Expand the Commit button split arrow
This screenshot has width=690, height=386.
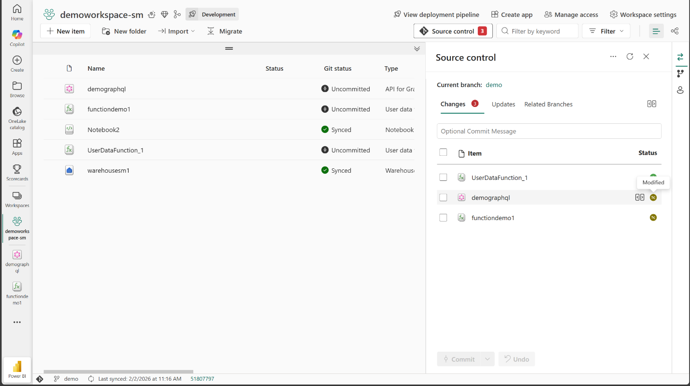[488, 359]
